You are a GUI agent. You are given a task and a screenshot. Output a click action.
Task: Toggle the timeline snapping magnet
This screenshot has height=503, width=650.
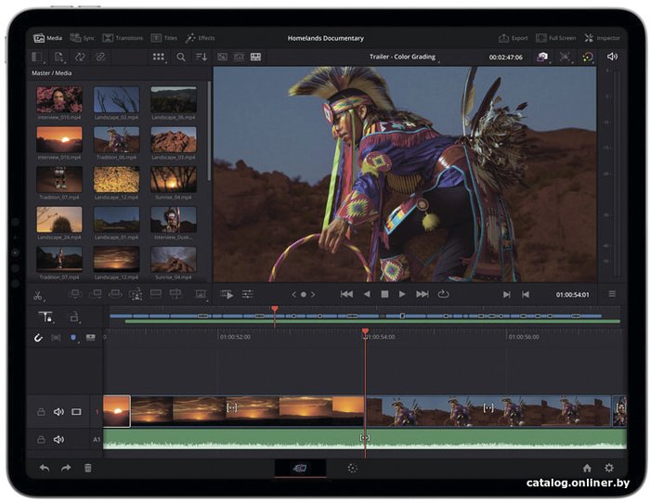point(38,338)
